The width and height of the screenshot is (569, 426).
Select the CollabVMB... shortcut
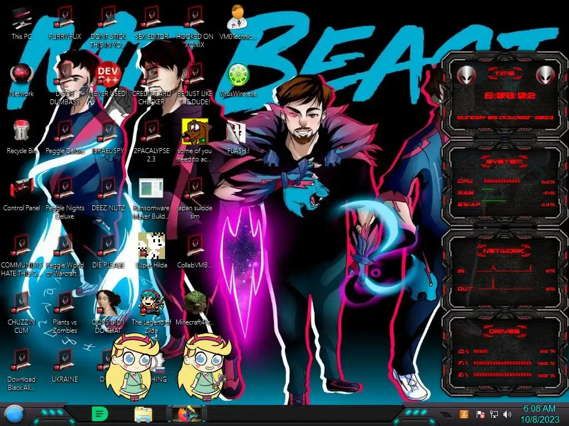194,252
